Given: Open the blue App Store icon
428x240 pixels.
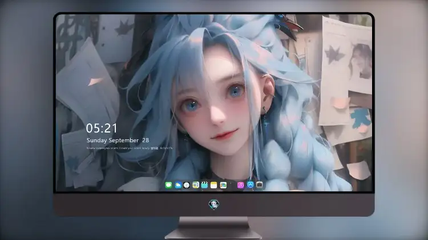Looking at the screenshot, I should pyautogui.click(x=251, y=185).
